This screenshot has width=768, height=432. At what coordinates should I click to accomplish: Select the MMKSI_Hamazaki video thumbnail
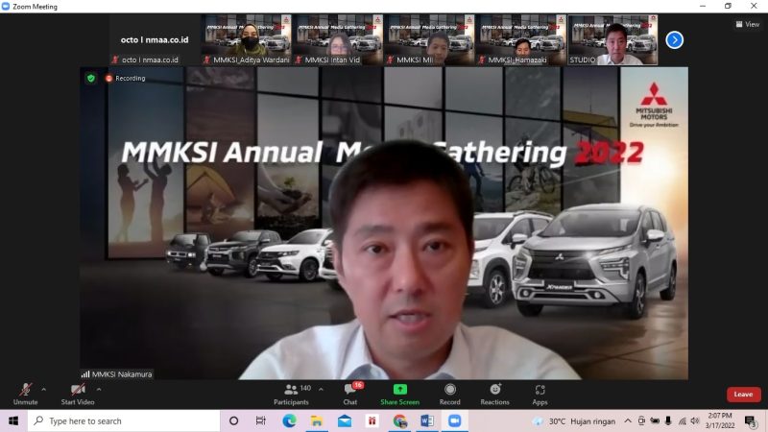[519, 39]
